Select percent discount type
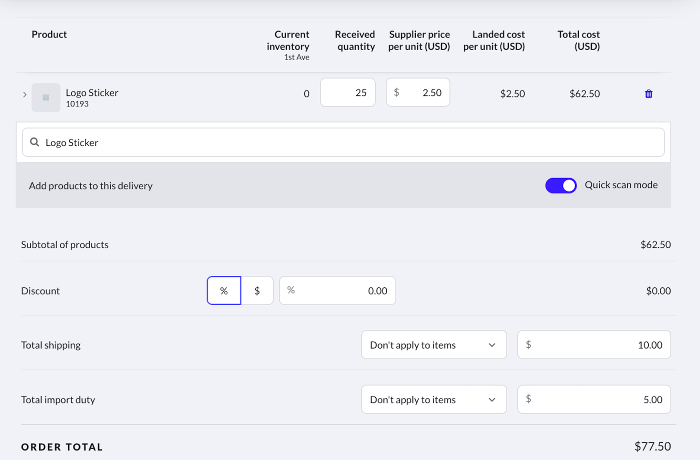This screenshot has width=700, height=460. click(224, 291)
